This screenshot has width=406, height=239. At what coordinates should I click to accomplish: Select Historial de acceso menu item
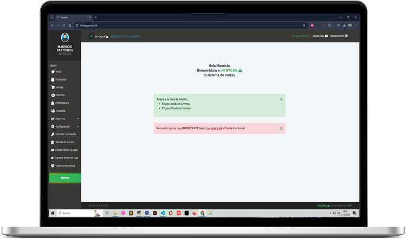(x=65, y=142)
